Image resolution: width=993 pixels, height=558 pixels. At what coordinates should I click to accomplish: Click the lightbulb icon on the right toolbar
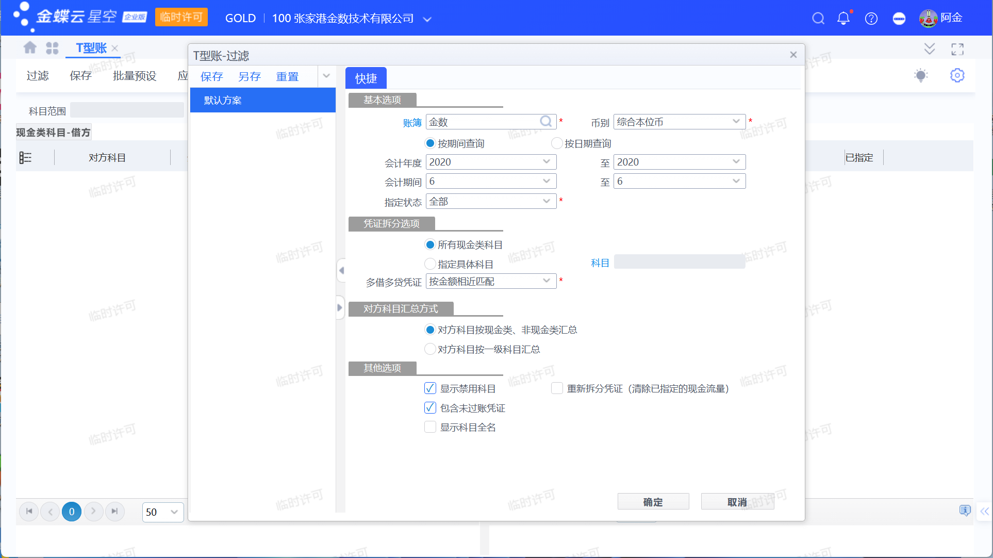pyautogui.click(x=921, y=75)
